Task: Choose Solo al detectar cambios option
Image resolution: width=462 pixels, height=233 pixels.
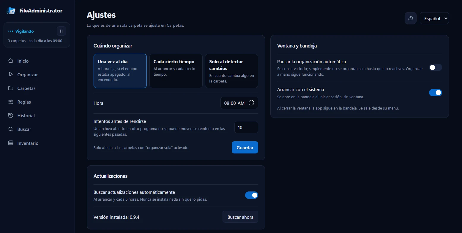Action: [x=231, y=71]
